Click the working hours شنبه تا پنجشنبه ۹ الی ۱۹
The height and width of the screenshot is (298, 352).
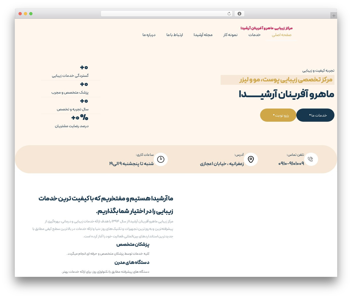click(x=131, y=164)
